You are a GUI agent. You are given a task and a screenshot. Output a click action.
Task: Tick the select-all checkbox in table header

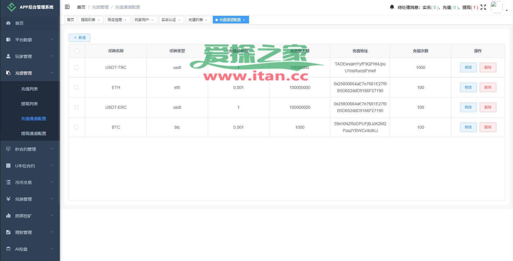point(77,51)
